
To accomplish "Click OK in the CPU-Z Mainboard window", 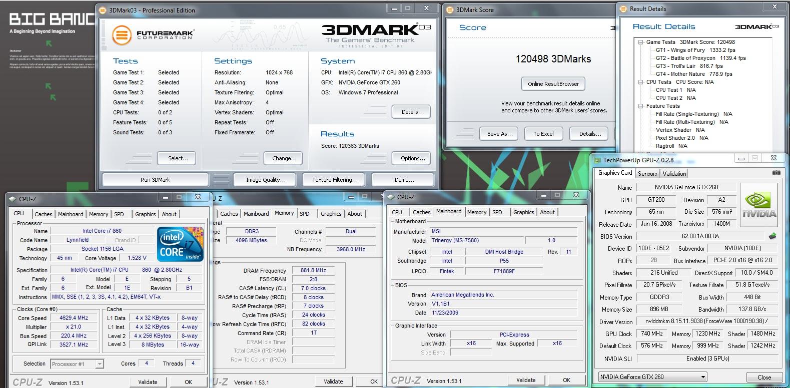I will [566, 380].
